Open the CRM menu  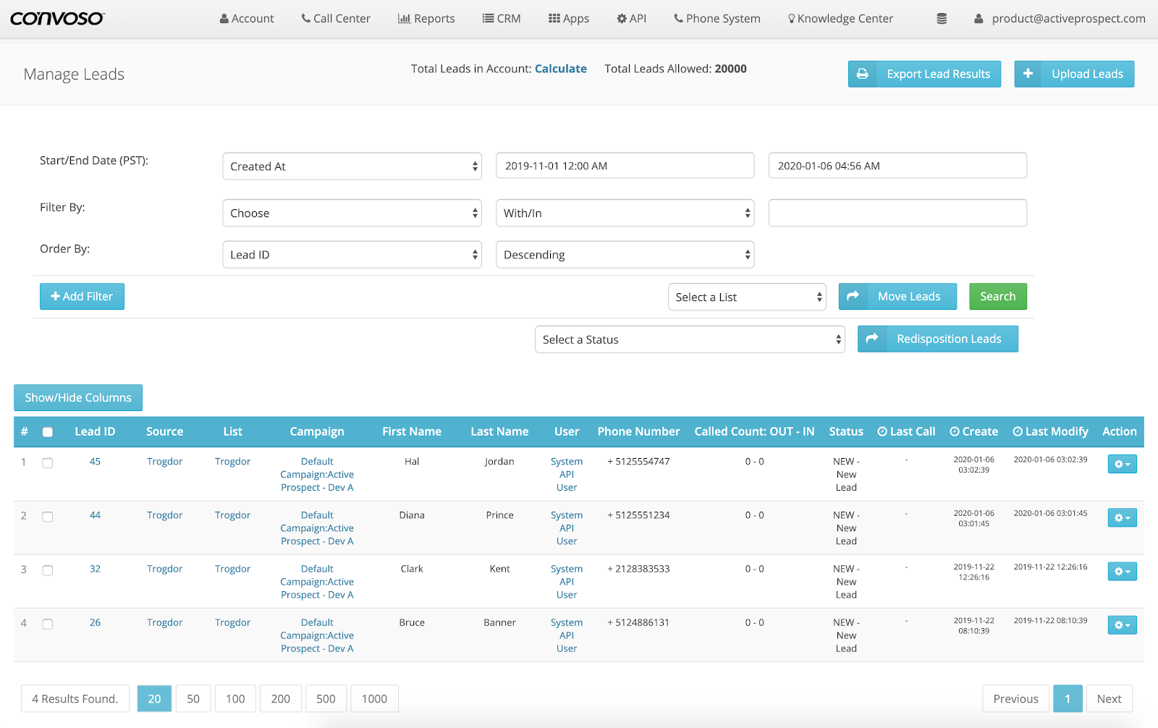point(502,19)
